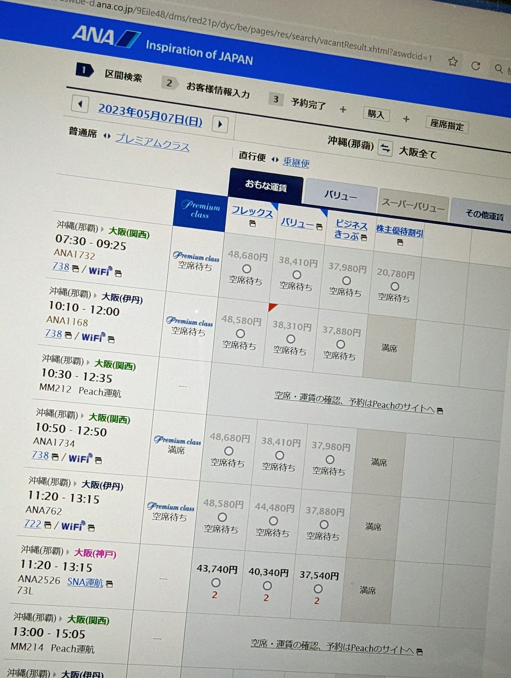Select 37,980円 ビジネスきっぷ fare for ANA1732
This screenshot has width=511, height=678.
tap(346, 281)
